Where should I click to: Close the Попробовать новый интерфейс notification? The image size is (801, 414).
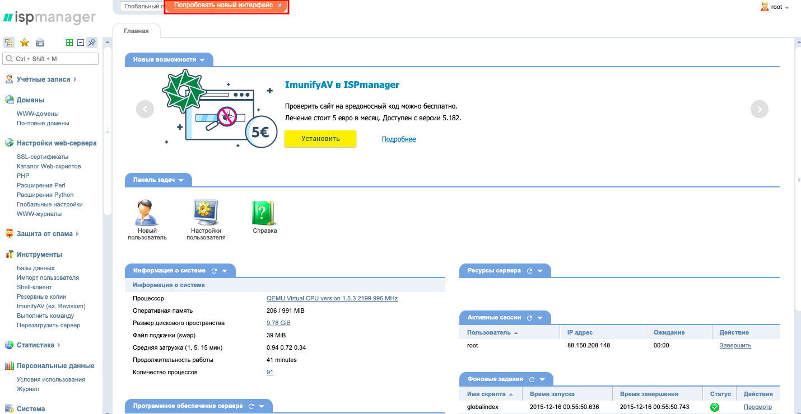click(x=280, y=6)
